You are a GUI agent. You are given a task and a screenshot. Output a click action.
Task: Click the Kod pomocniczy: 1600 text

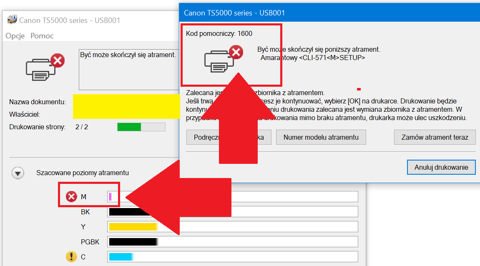(219, 34)
